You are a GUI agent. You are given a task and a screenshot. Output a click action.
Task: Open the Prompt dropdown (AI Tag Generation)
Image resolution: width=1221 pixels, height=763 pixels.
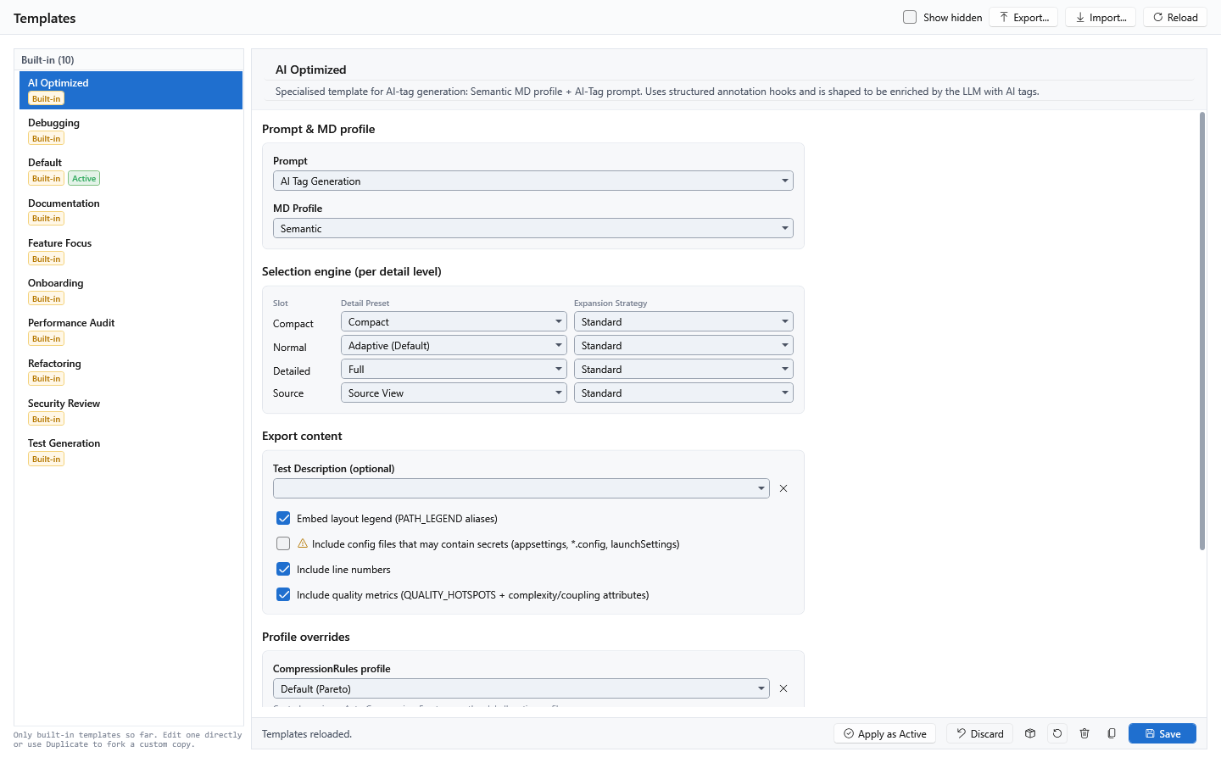click(x=533, y=181)
